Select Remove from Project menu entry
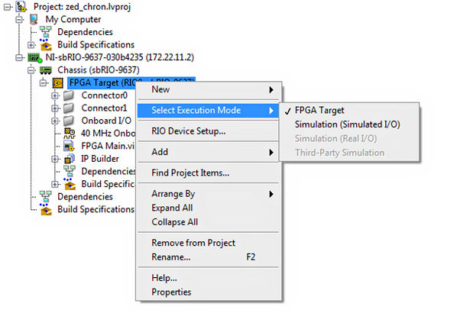The width and height of the screenshot is (460, 313). pos(193,243)
